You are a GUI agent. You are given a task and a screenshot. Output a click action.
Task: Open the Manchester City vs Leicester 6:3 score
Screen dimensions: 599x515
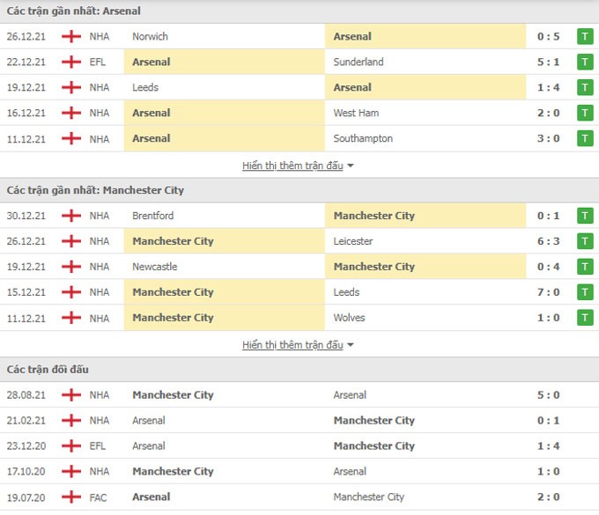548,241
